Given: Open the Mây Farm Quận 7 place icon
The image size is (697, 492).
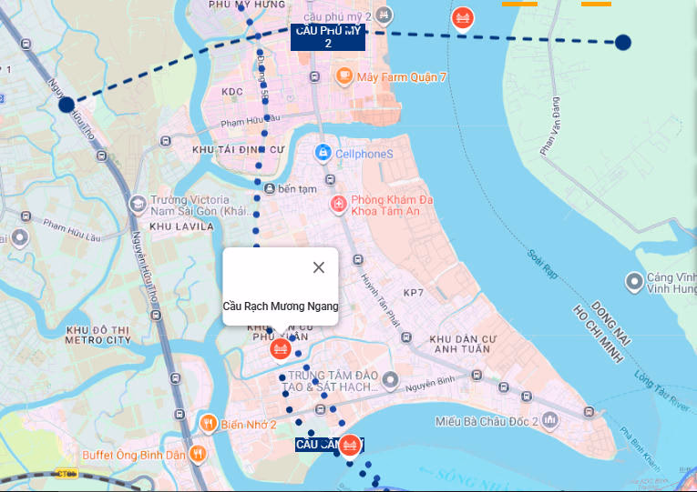Looking at the screenshot, I should (x=344, y=75).
